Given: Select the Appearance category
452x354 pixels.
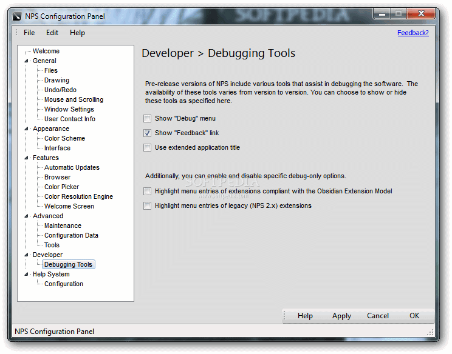Looking at the screenshot, I should [51, 129].
